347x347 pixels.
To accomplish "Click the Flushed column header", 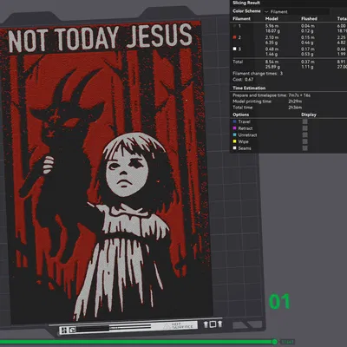I will [309, 18].
